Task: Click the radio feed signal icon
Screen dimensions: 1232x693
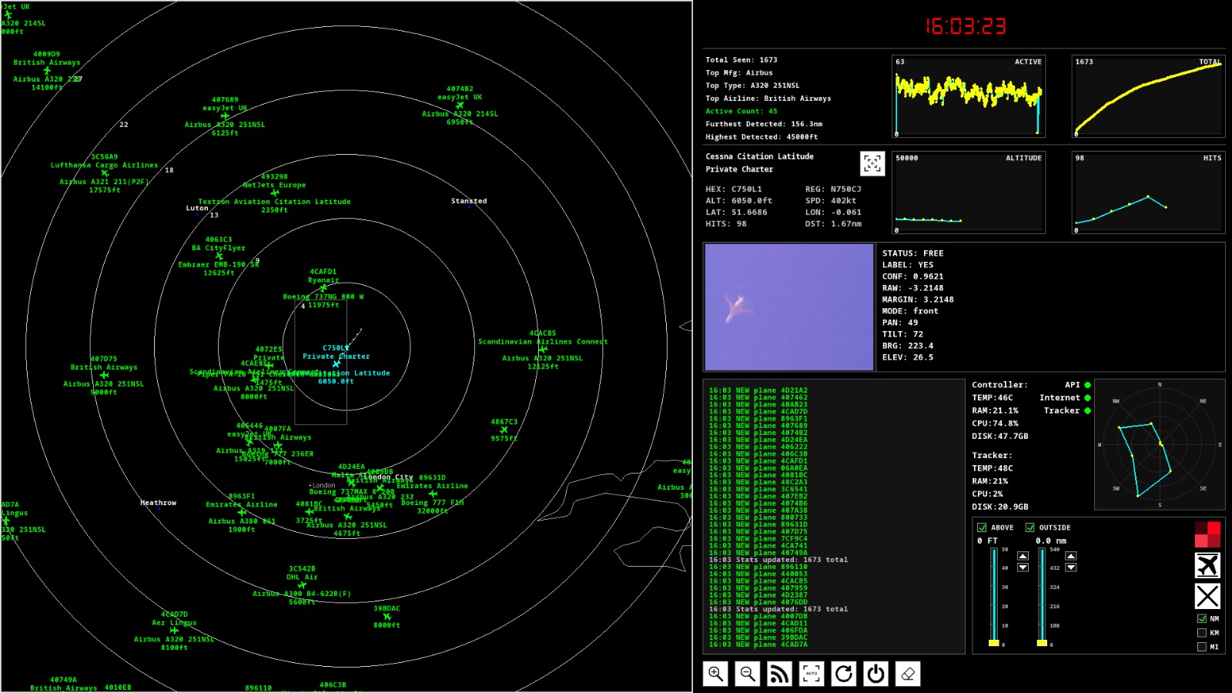Action: 780,674
